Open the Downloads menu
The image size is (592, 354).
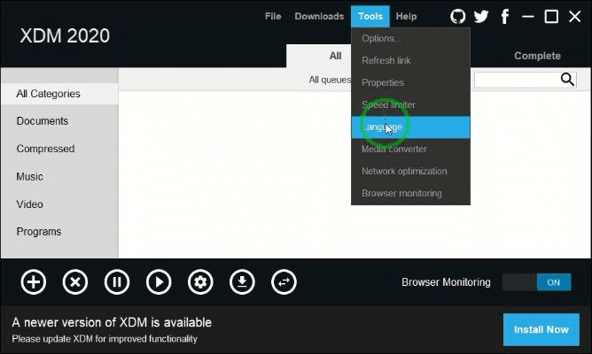click(319, 17)
